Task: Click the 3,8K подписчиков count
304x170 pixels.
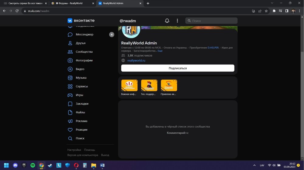Action: tap(140, 55)
